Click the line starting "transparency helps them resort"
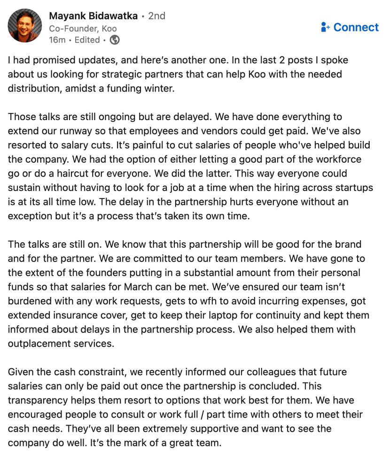This screenshot has height=458, width=389. (181, 400)
